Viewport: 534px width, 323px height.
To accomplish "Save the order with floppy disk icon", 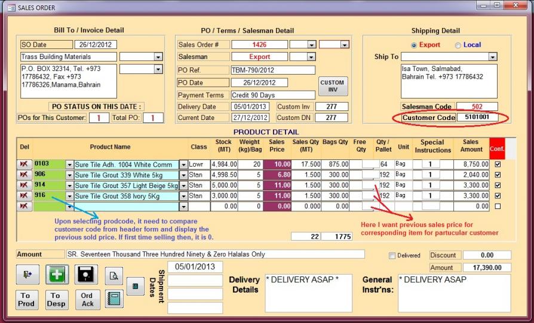I will point(86,274).
